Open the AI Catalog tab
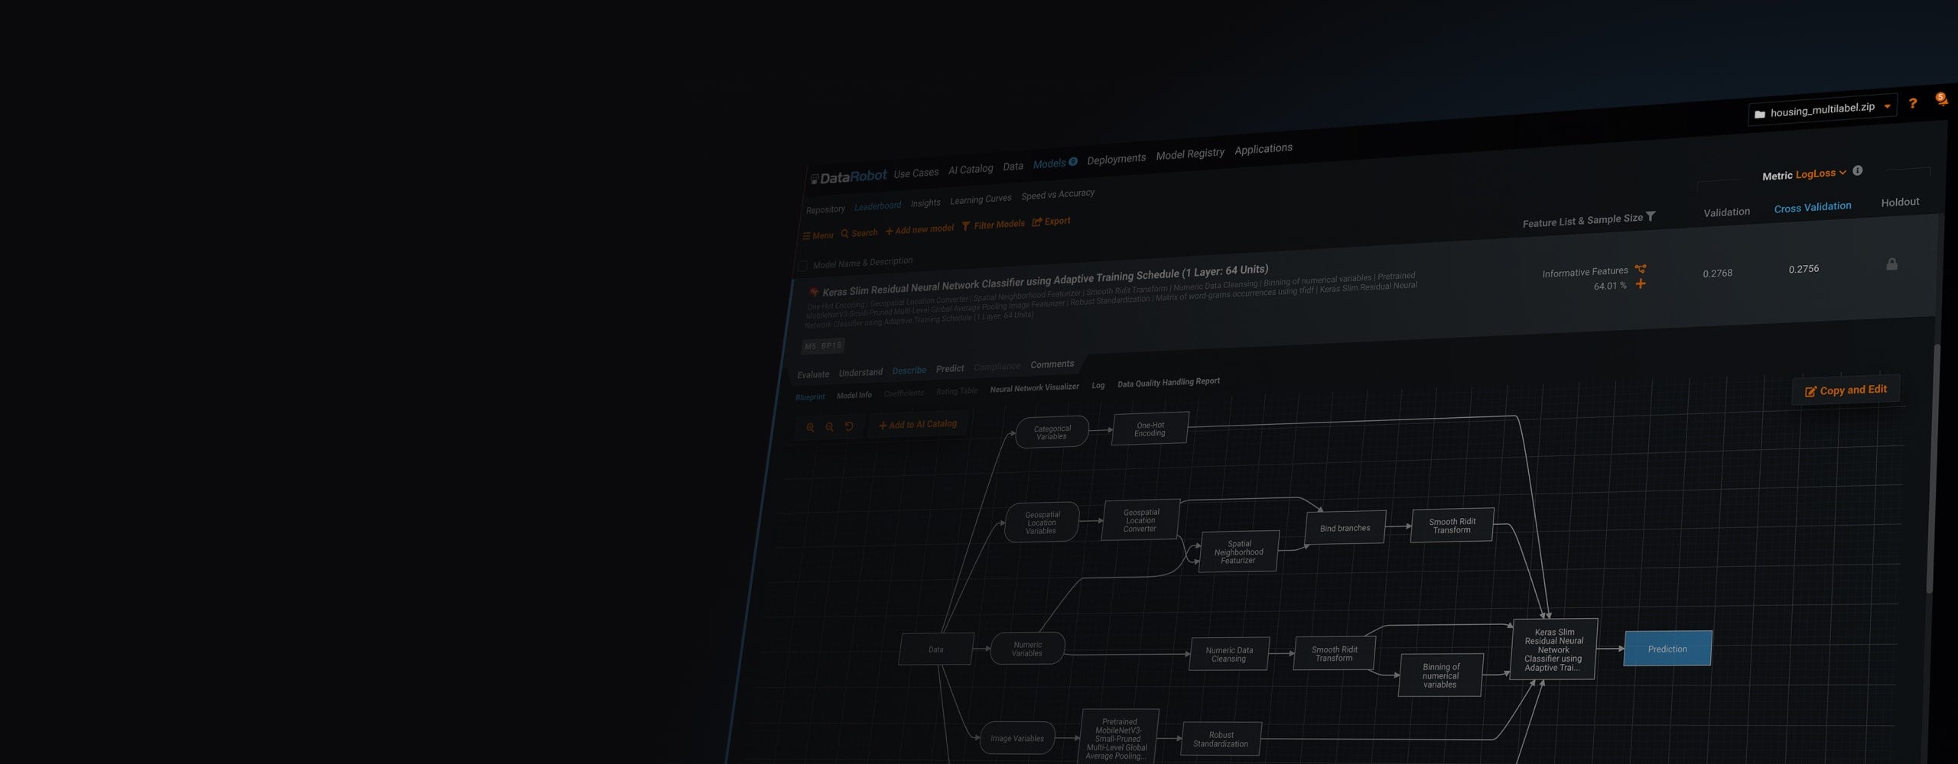Screen dimensions: 1958x764 (x=971, y=170)
